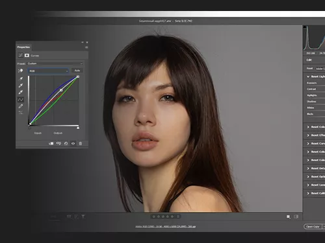The height and width of the screenshot is (243, 325).
Task: Pick the white point eyedropper in Curves
Action: click(x=21, y=92)
